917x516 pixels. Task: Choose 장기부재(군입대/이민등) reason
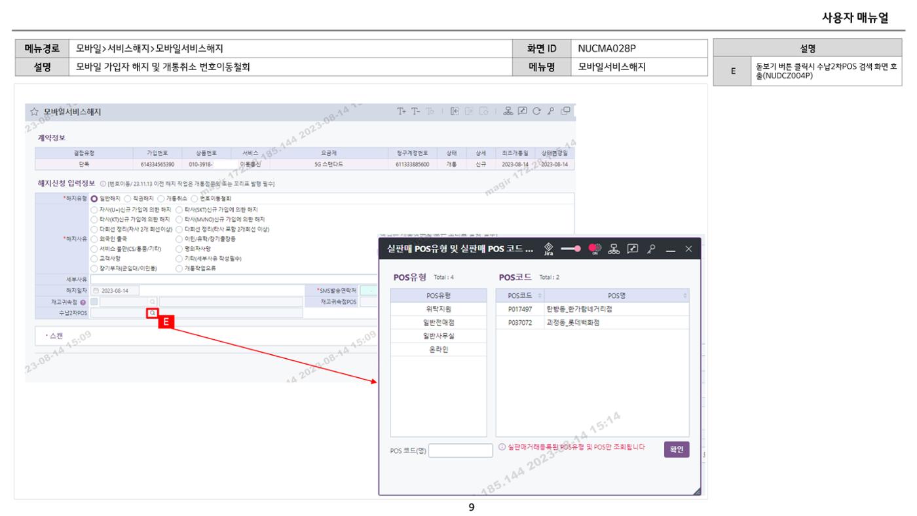coord(94,268)
